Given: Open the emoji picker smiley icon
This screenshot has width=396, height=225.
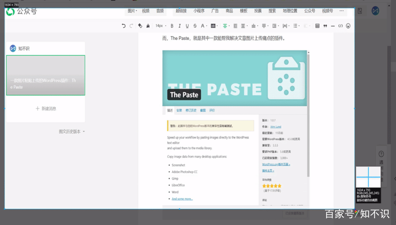Looking at the screenshot, I should click(x=348, y=26).
